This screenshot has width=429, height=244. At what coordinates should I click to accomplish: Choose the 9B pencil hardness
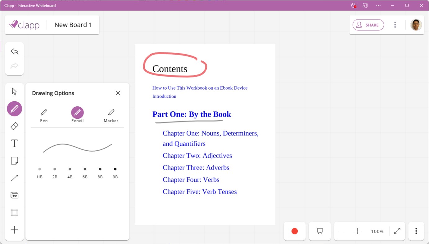[x=115, y=169]
